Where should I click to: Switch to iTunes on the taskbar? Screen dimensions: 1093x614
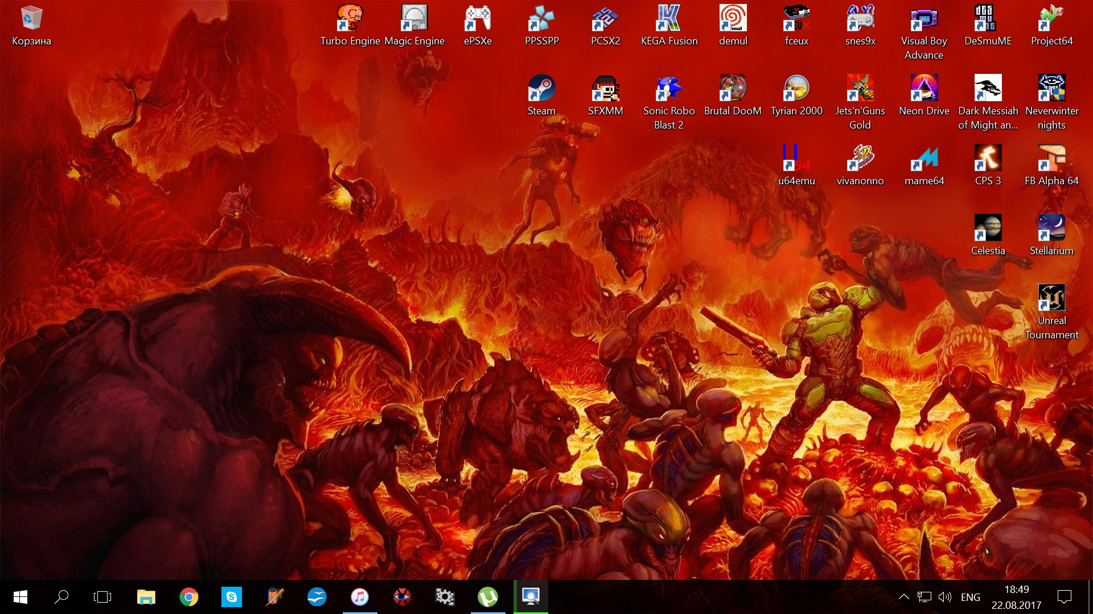(x=360, y=597)
